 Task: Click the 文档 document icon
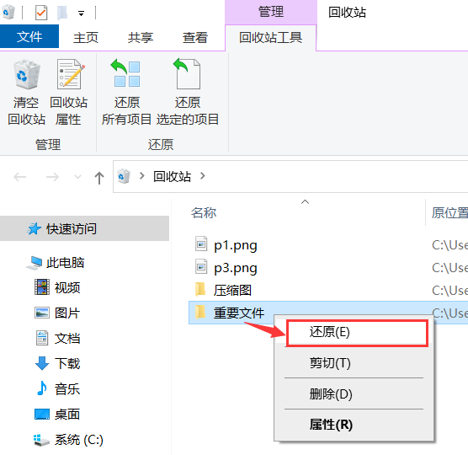pyautogui.click(x=42, y=338)
